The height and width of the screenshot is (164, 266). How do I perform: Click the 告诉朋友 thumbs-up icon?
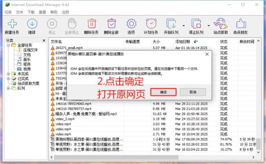click(241, 23)
